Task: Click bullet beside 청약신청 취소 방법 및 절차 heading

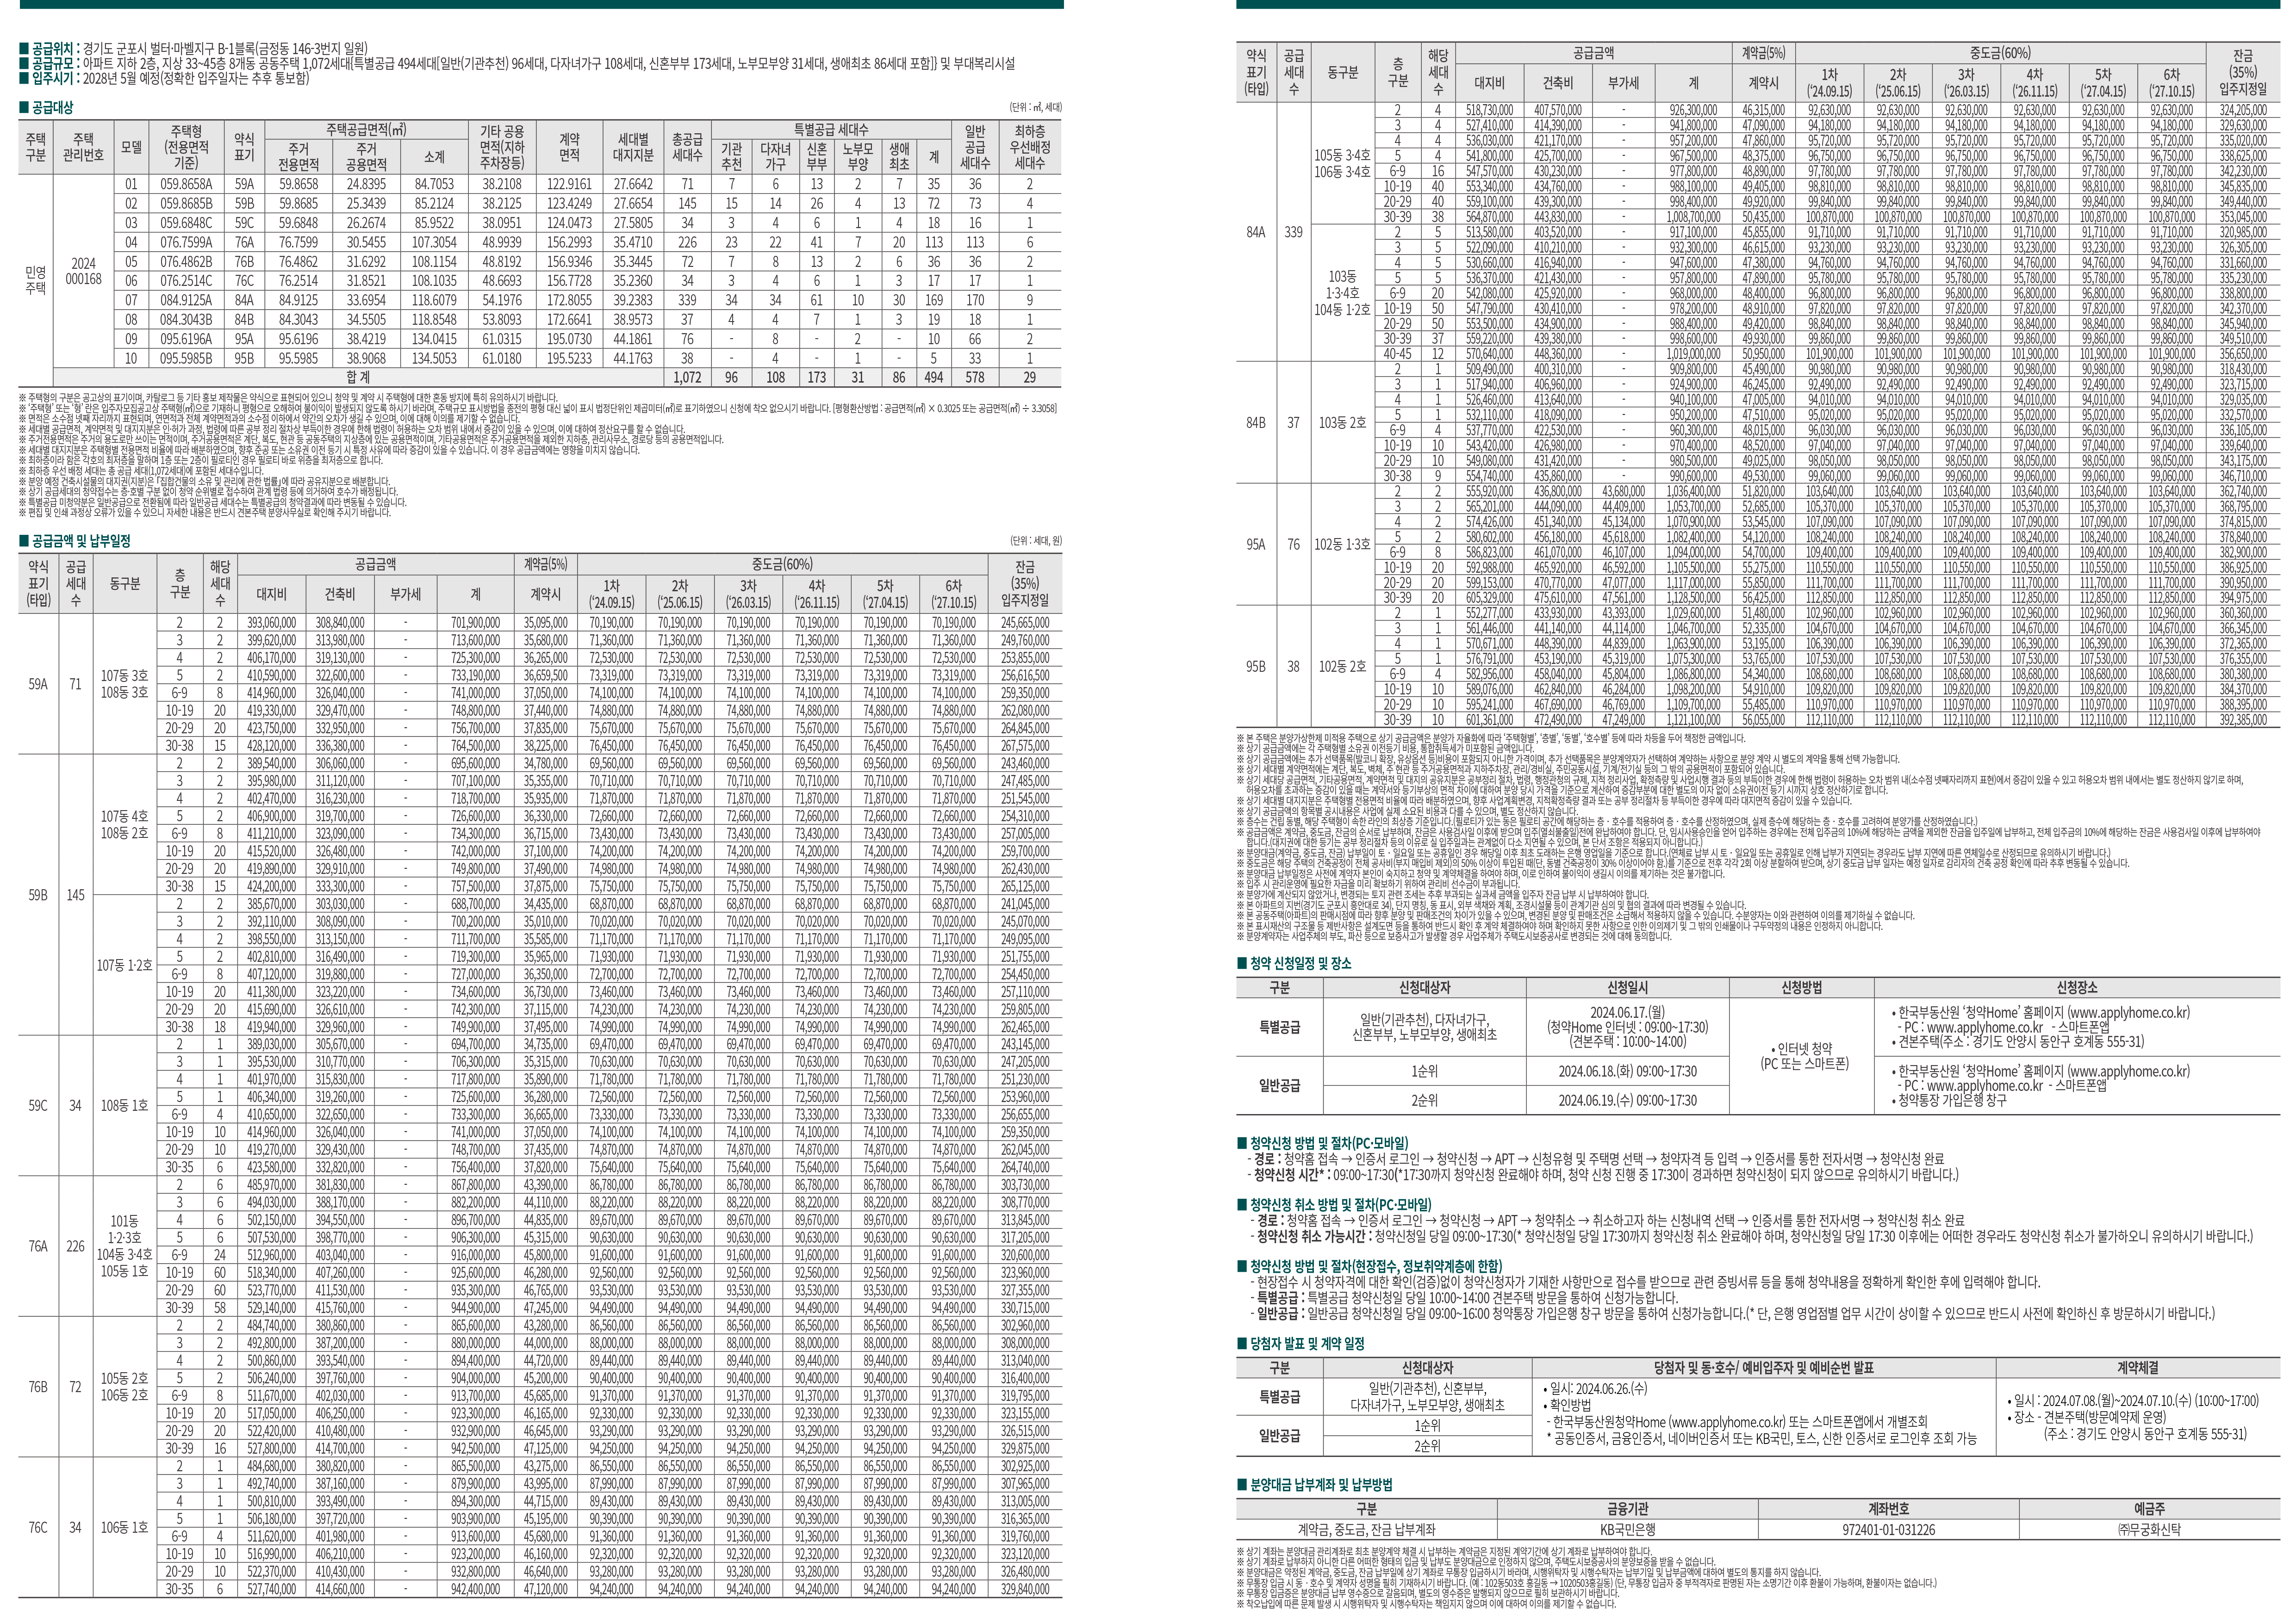Action: 1242,1205
